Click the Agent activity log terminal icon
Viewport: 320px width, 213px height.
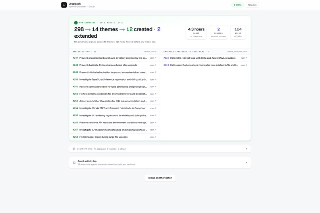74,163
